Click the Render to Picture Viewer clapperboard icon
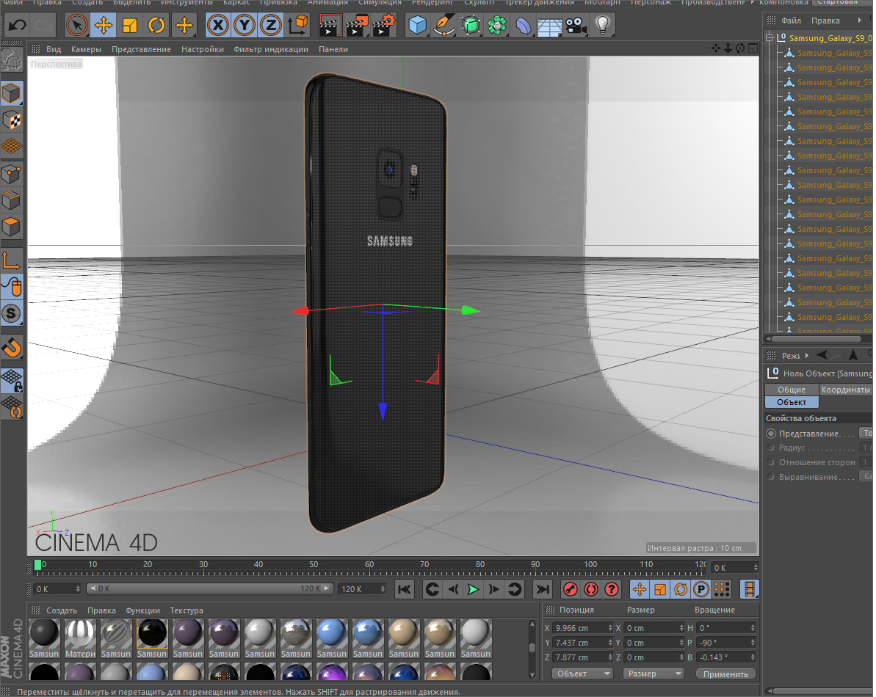The image size is (876, 697). click(x=357, y=26)
